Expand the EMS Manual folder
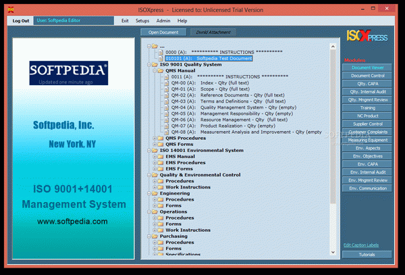 coord(155,157)
